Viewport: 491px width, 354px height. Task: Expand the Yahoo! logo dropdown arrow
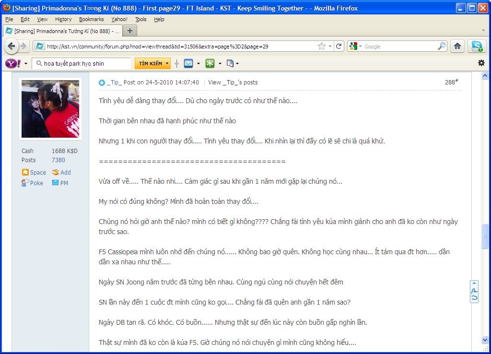click(26, 64)
